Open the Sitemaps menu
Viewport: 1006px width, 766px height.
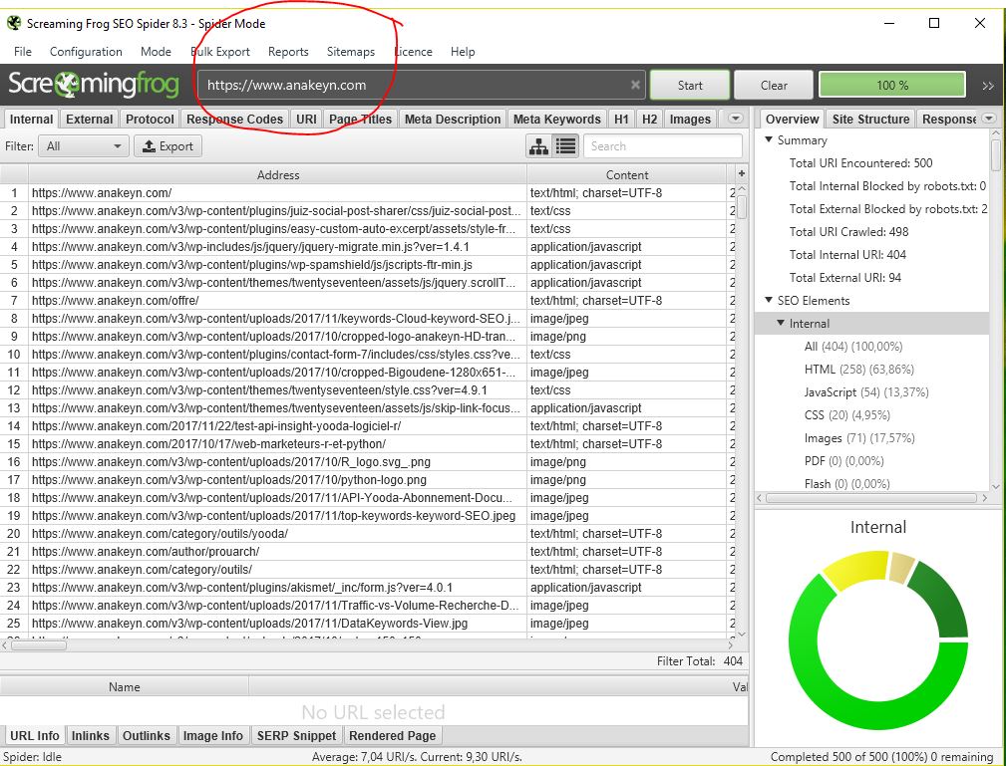point(351,52)
